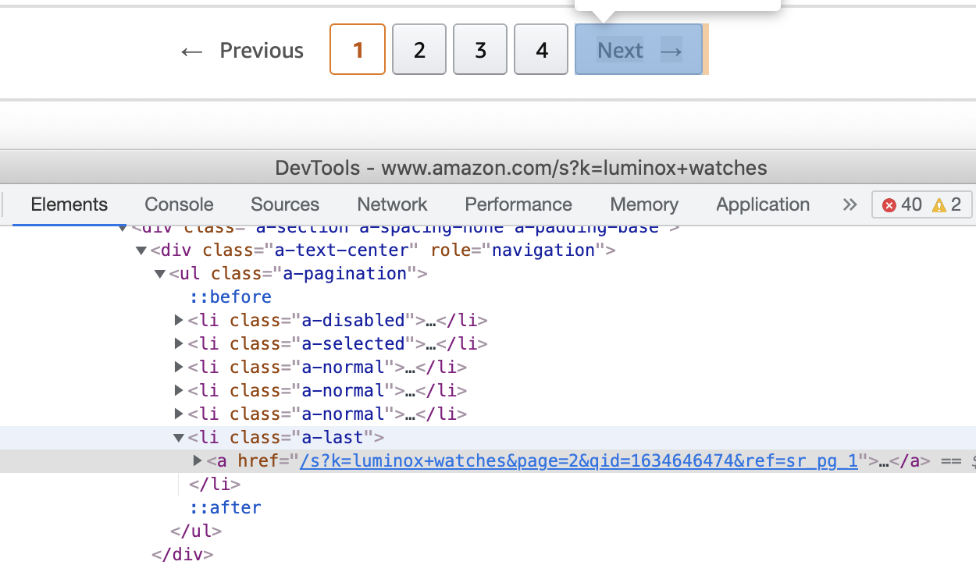Select the ::before pseudo-element row
976x565 pixels.
[x=230, y=297]
